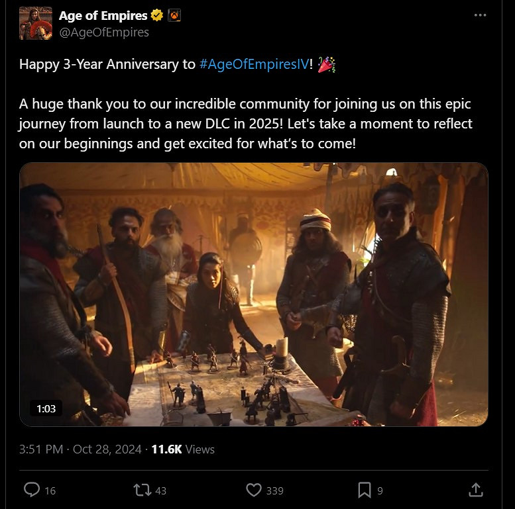
Task: Click the like count 339
Action: (274, 490)
